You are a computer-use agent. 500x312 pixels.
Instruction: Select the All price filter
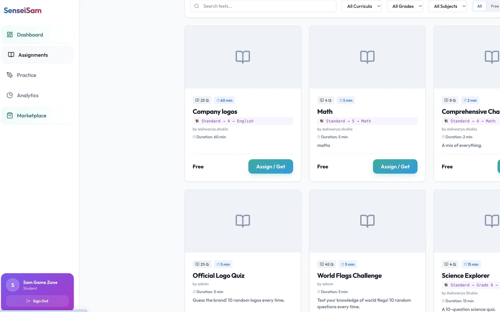479,6
